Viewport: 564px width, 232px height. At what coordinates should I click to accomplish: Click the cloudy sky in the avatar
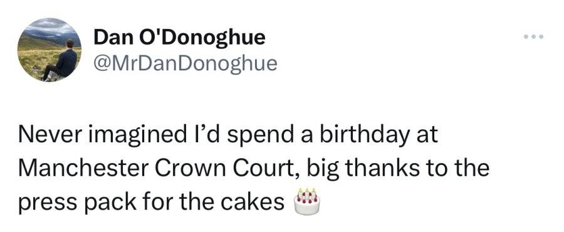(50, 28)
